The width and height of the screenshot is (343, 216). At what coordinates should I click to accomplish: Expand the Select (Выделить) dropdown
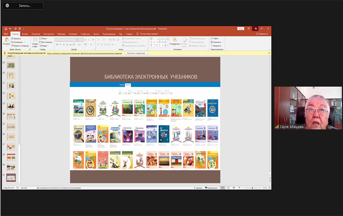(x=217, y=45)
